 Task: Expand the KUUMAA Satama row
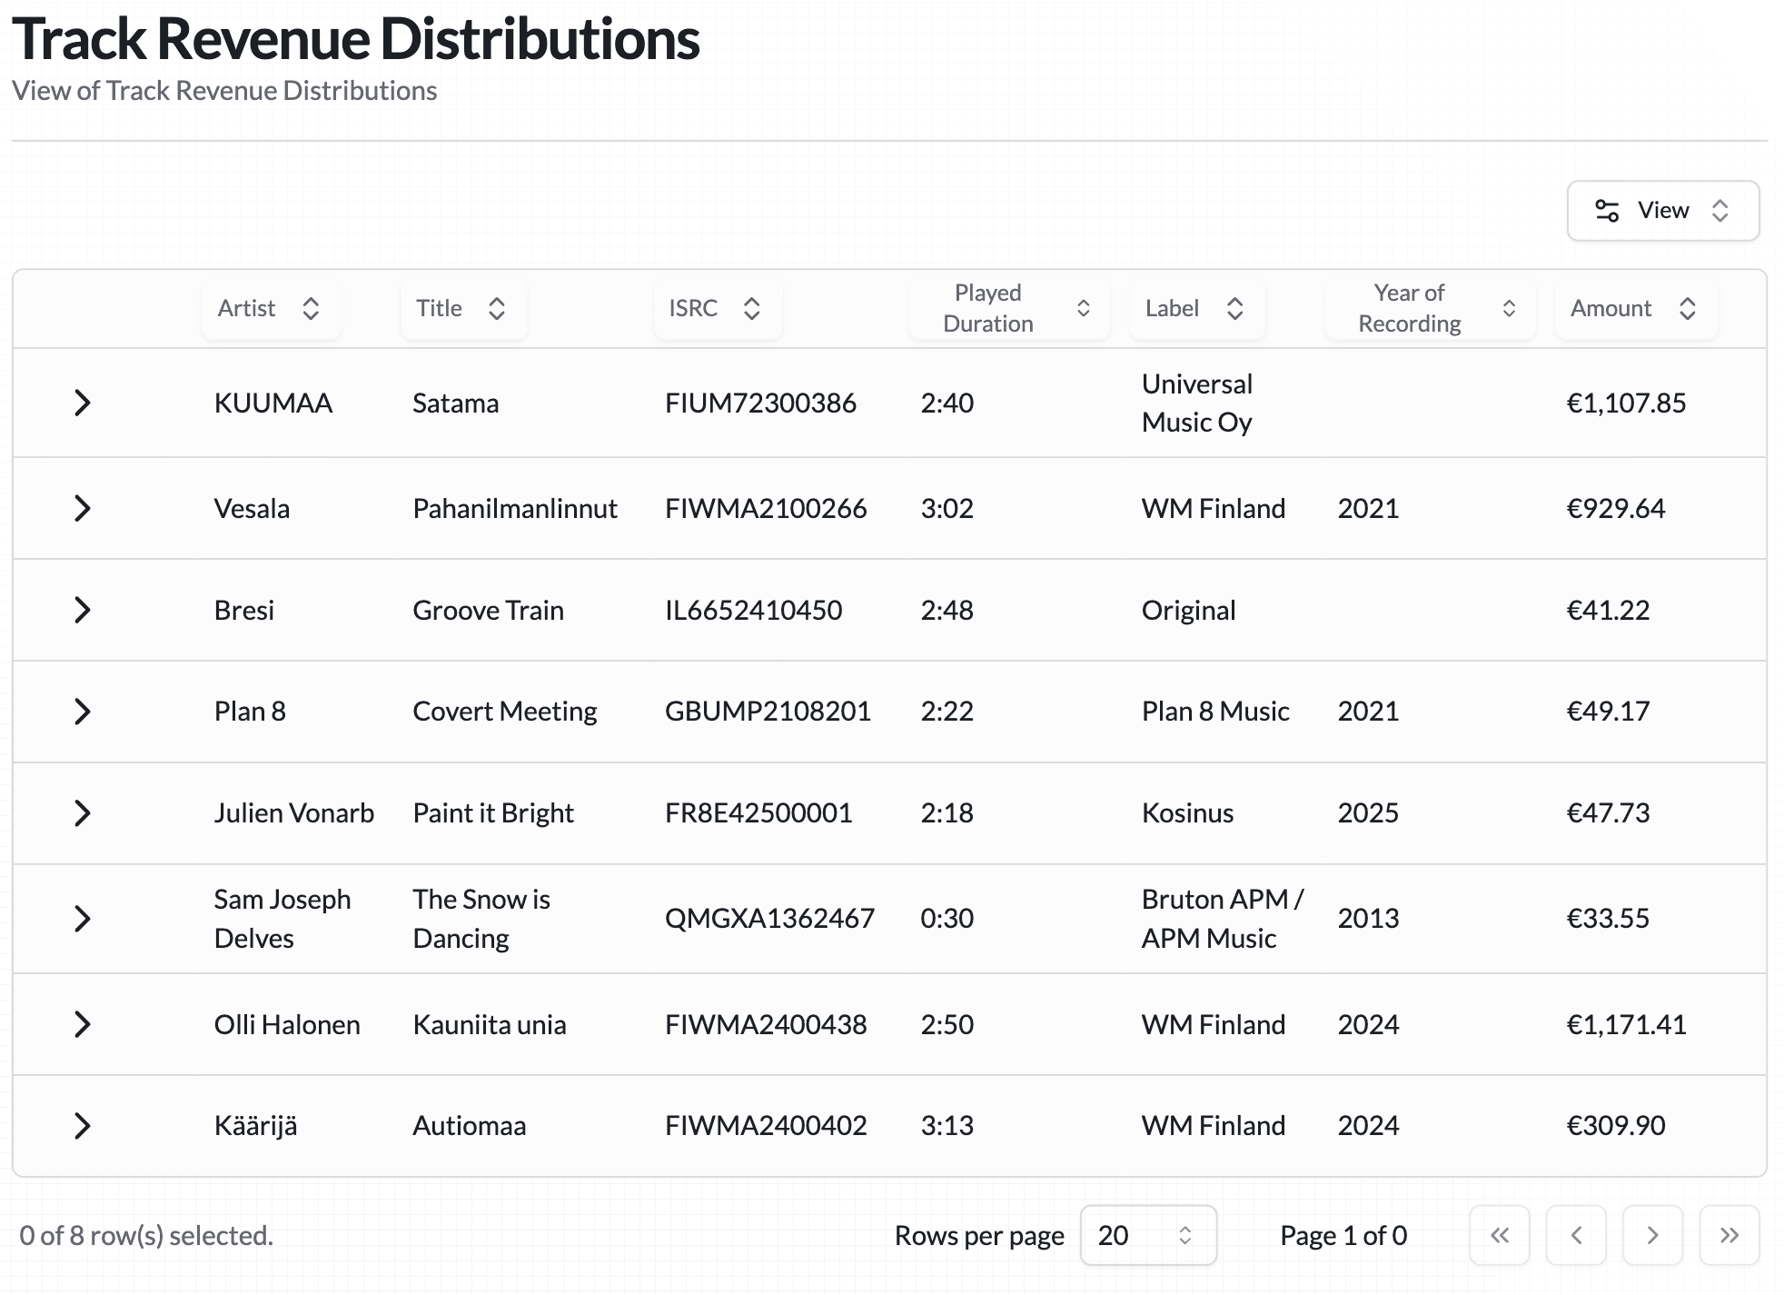pyautogui.click(x=82, y=403)
